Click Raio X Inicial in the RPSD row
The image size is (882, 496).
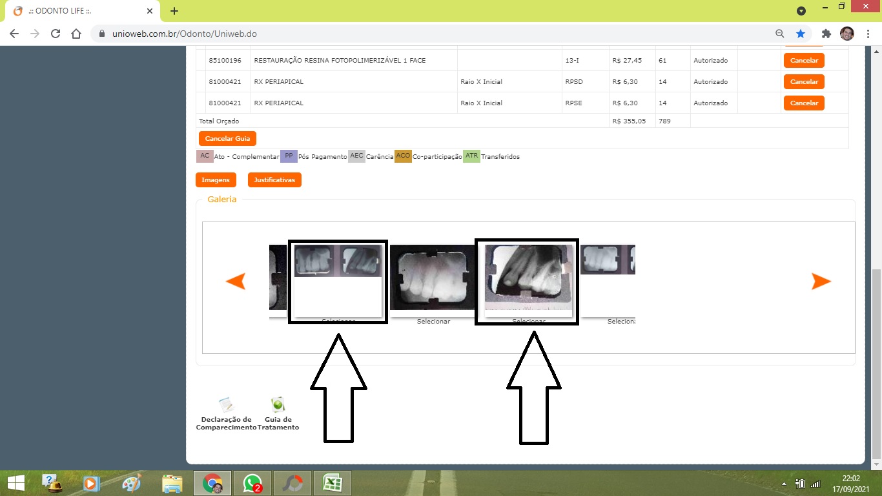click(x=481, y=82)
